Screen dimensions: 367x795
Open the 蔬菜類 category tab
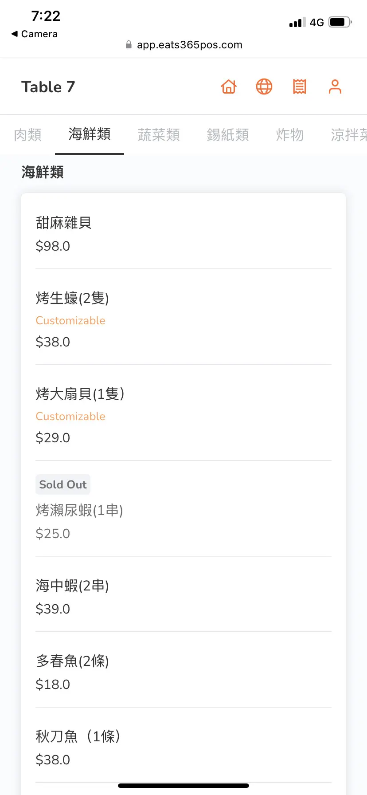tap(159, 134)
